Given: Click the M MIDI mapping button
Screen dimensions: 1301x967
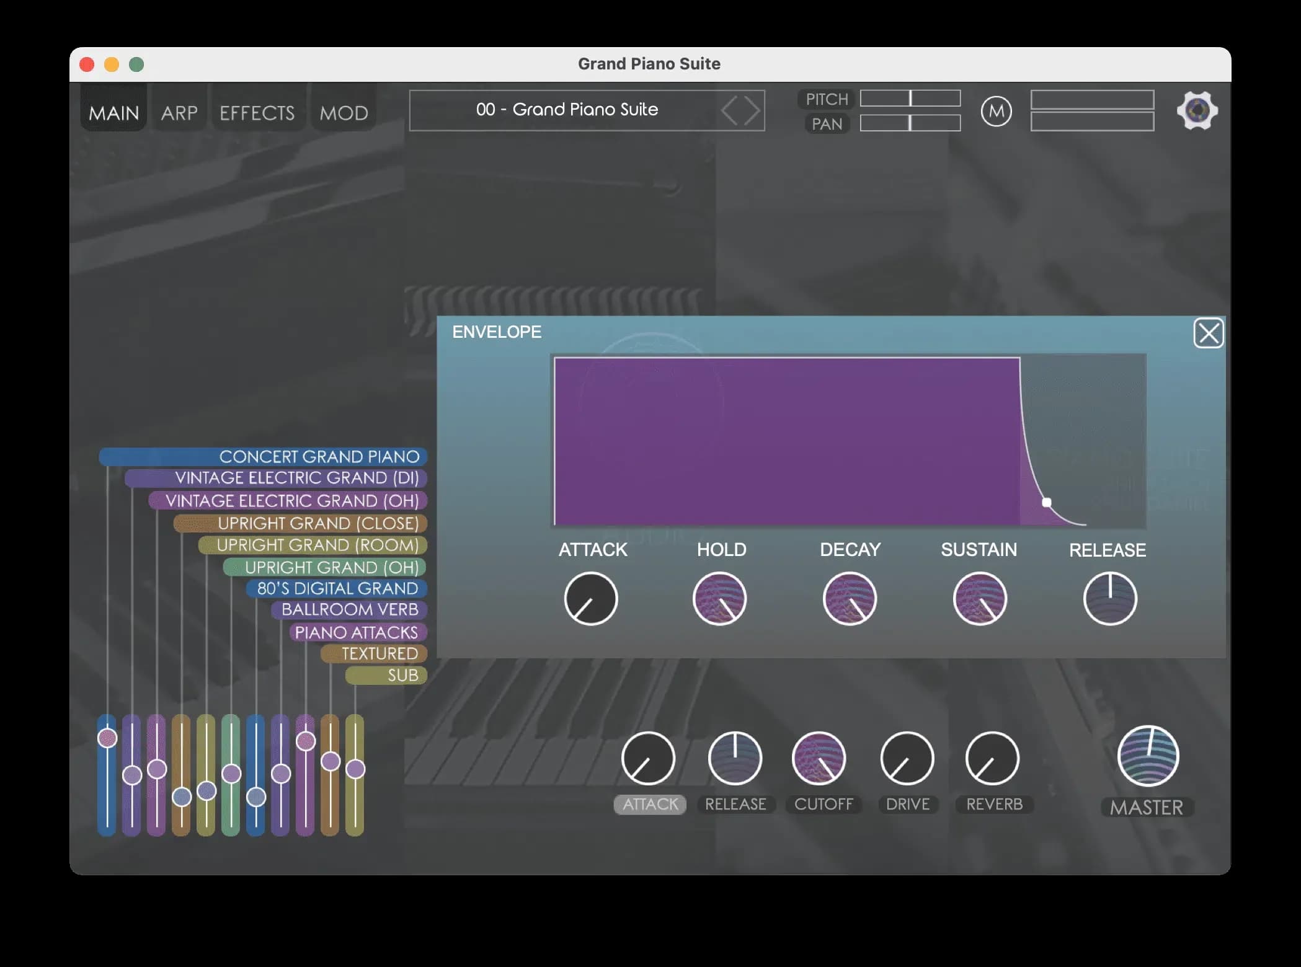Looking at the screenshot, I should pos(997,111).
